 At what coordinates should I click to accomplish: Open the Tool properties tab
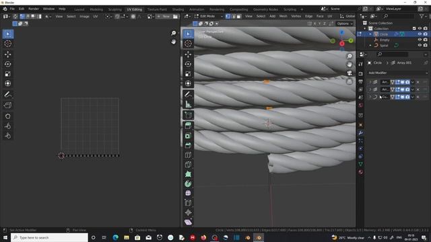(x=361, y=65)
